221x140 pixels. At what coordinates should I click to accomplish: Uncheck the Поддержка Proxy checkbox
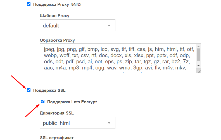click(28, 4)
